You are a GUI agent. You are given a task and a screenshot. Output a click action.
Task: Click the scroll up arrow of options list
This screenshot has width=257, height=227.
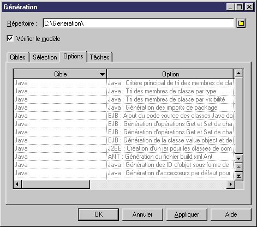point(238,73)
